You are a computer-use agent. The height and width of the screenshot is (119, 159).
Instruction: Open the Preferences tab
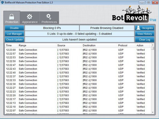49,18
